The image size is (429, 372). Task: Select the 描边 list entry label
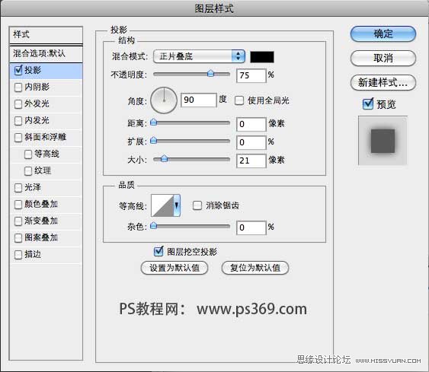click(x=33, y=254)
